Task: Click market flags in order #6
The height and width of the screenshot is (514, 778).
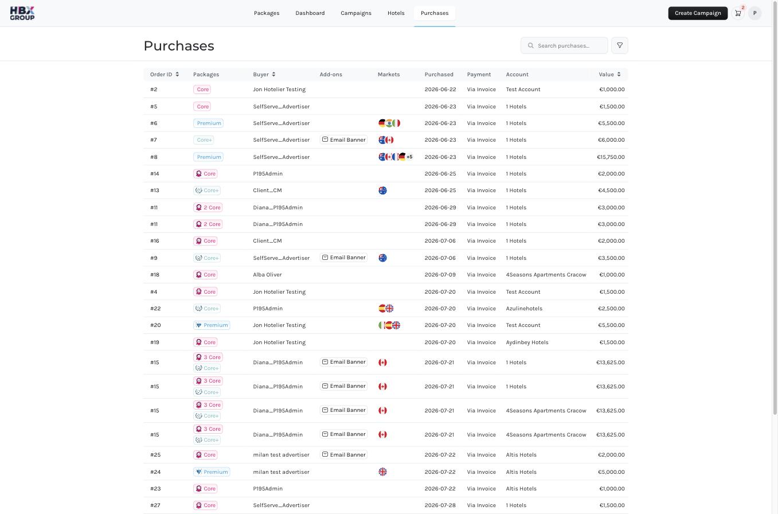Action: tap(389, 123)
